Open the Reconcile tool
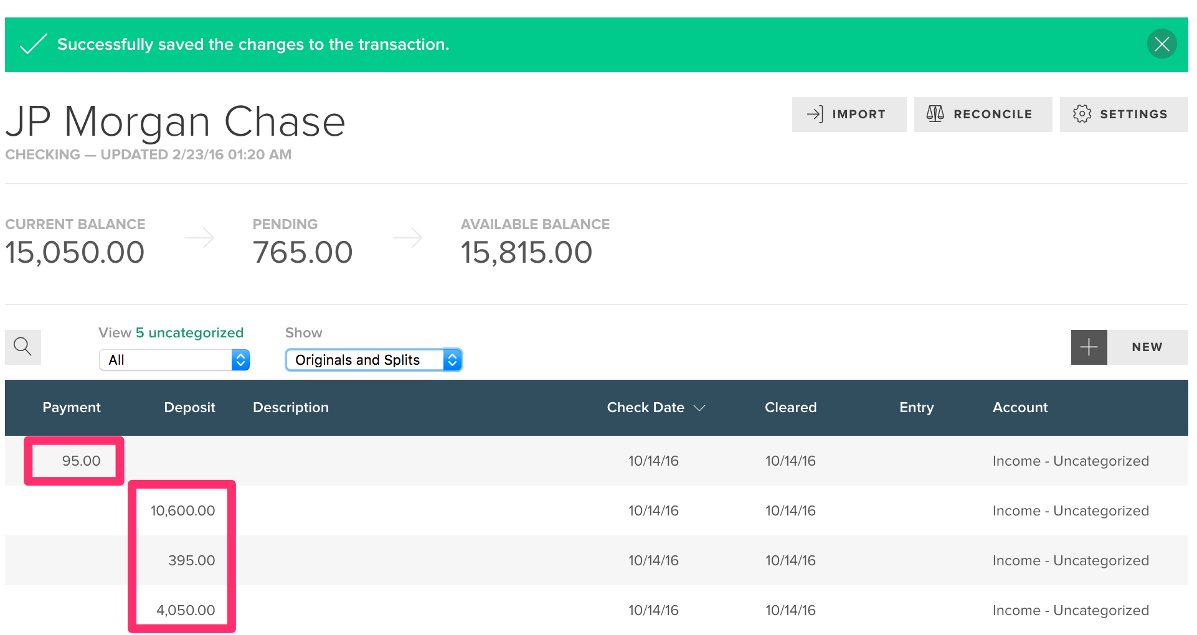Image resolution: width=1197 pixels, height=635 pixels. pyautogui.click(x=983, y=115)
